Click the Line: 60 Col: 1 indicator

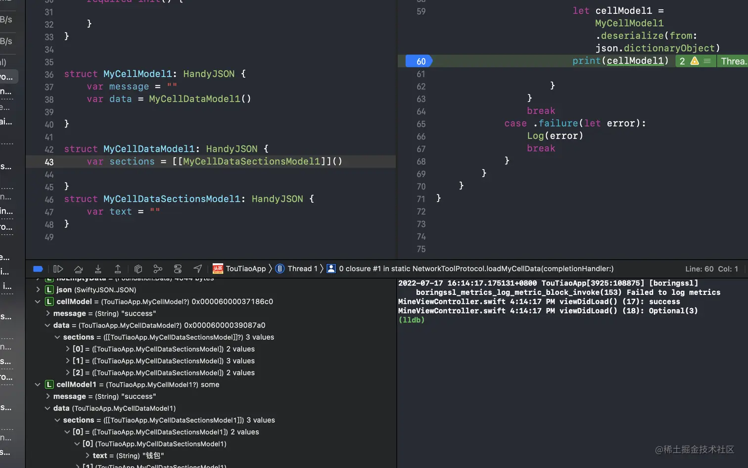711,269
